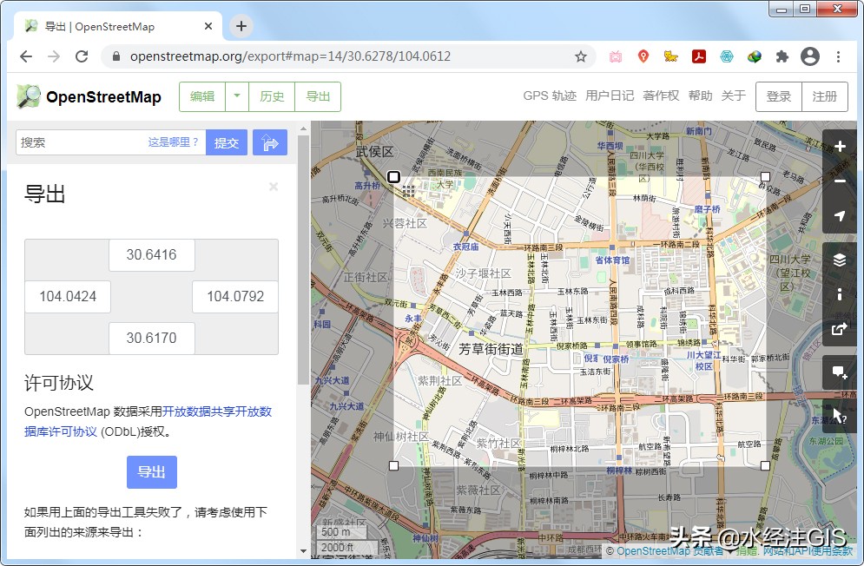Screen dimensions: 864x566
Task: Click the 注册 sign up button
Action: [x=824, y=96]
